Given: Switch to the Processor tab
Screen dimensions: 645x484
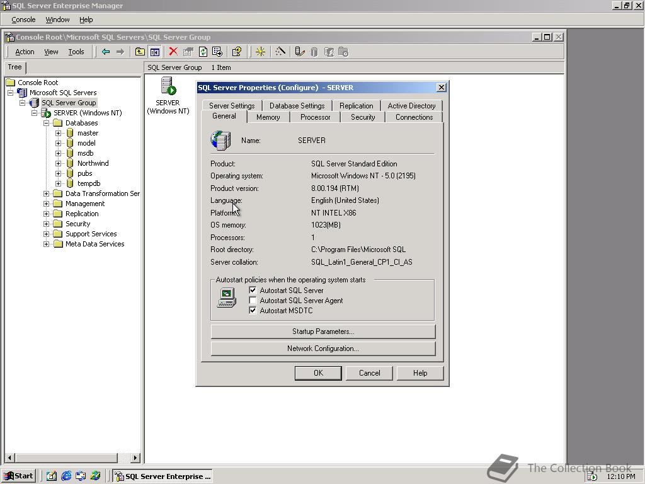Looking at the screenshot, I should coord(315,117).
